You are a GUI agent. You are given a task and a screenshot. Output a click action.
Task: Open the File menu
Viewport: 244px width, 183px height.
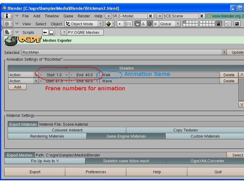click(25, 16)
